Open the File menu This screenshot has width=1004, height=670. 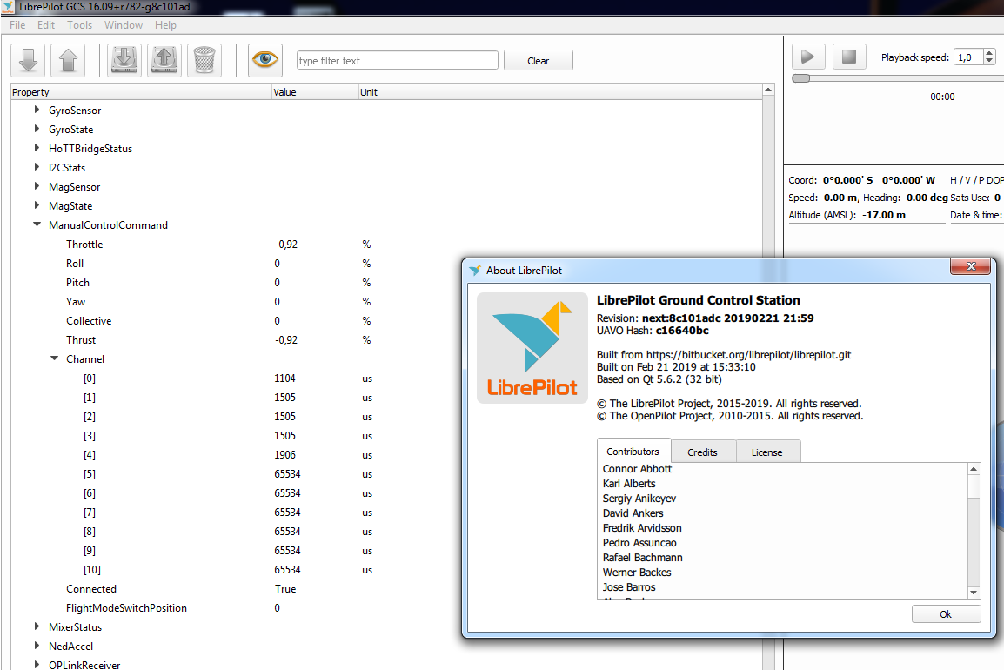17,25
